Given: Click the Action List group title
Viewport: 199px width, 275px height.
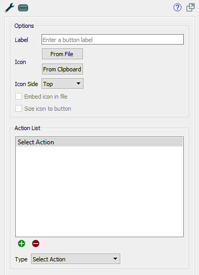Looking at the screenshot, I should [x=27, y=128].
